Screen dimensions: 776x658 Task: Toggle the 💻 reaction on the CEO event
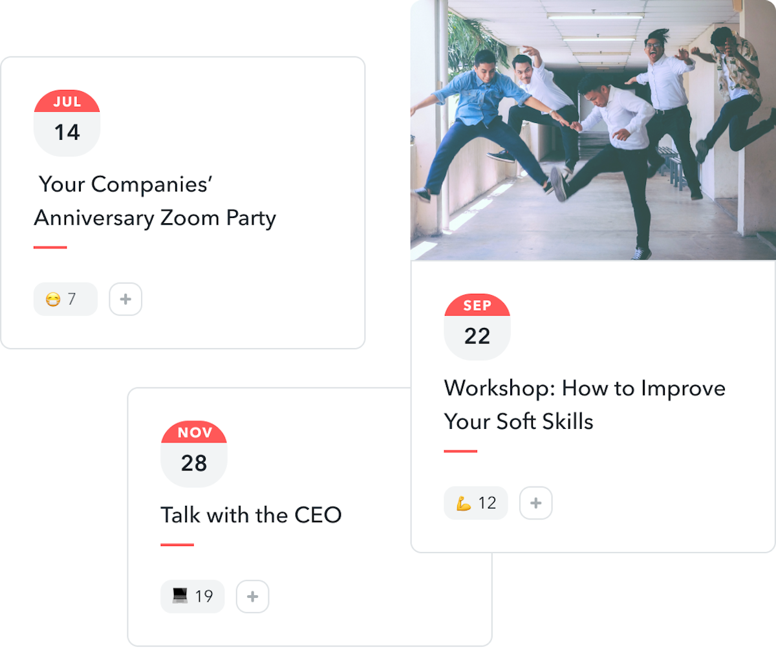(x=192, y=596)
